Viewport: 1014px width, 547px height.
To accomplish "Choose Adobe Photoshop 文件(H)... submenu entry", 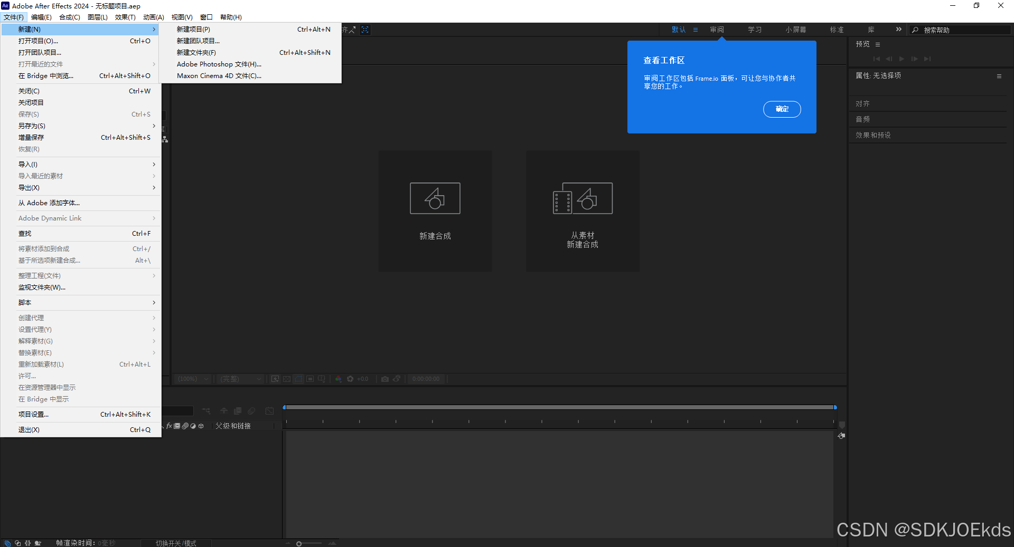I will pyautogui.click(x=251, y=64).
